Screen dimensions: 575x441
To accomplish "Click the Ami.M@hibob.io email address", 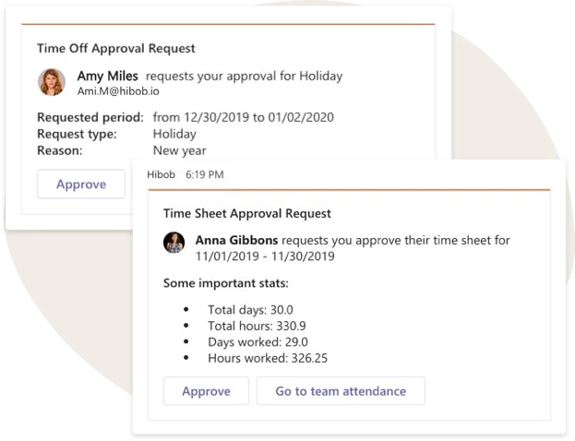I will pos(118,91).
